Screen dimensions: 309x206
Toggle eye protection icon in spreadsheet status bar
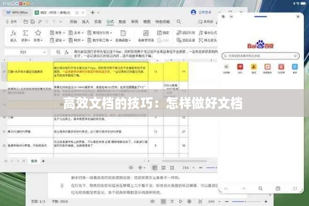(x=131, y=167)
